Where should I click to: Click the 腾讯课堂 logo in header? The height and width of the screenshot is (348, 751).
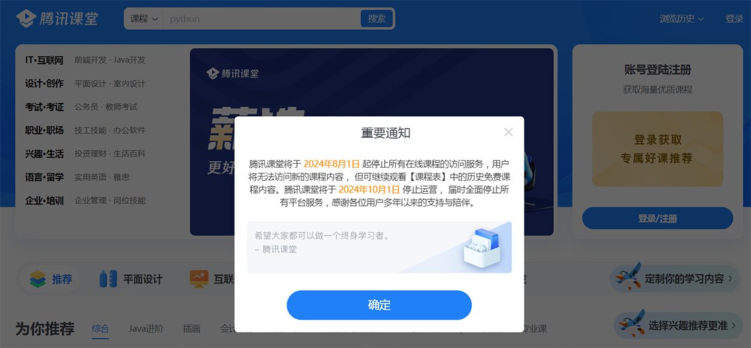57,18
